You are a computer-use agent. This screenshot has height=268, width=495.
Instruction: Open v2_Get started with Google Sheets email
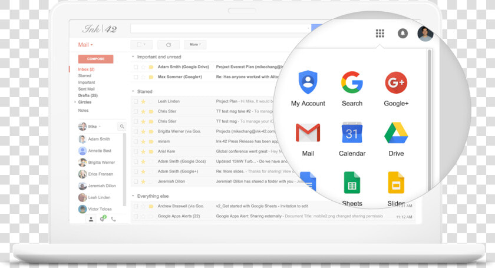click(262, 206)
